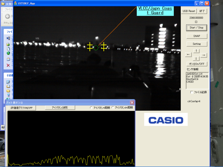Move down with the down arrow button

(196, 58)
